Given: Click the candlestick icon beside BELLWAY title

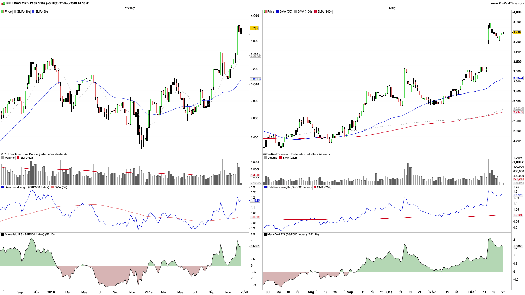Looking at the screenshot, I should (3, 3).
